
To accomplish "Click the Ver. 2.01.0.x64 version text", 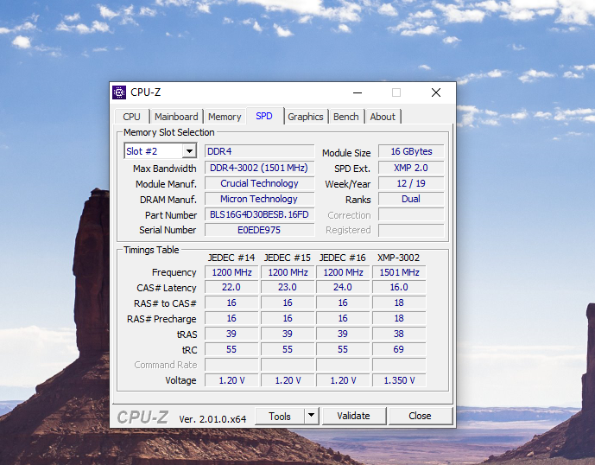I will 212,419.
